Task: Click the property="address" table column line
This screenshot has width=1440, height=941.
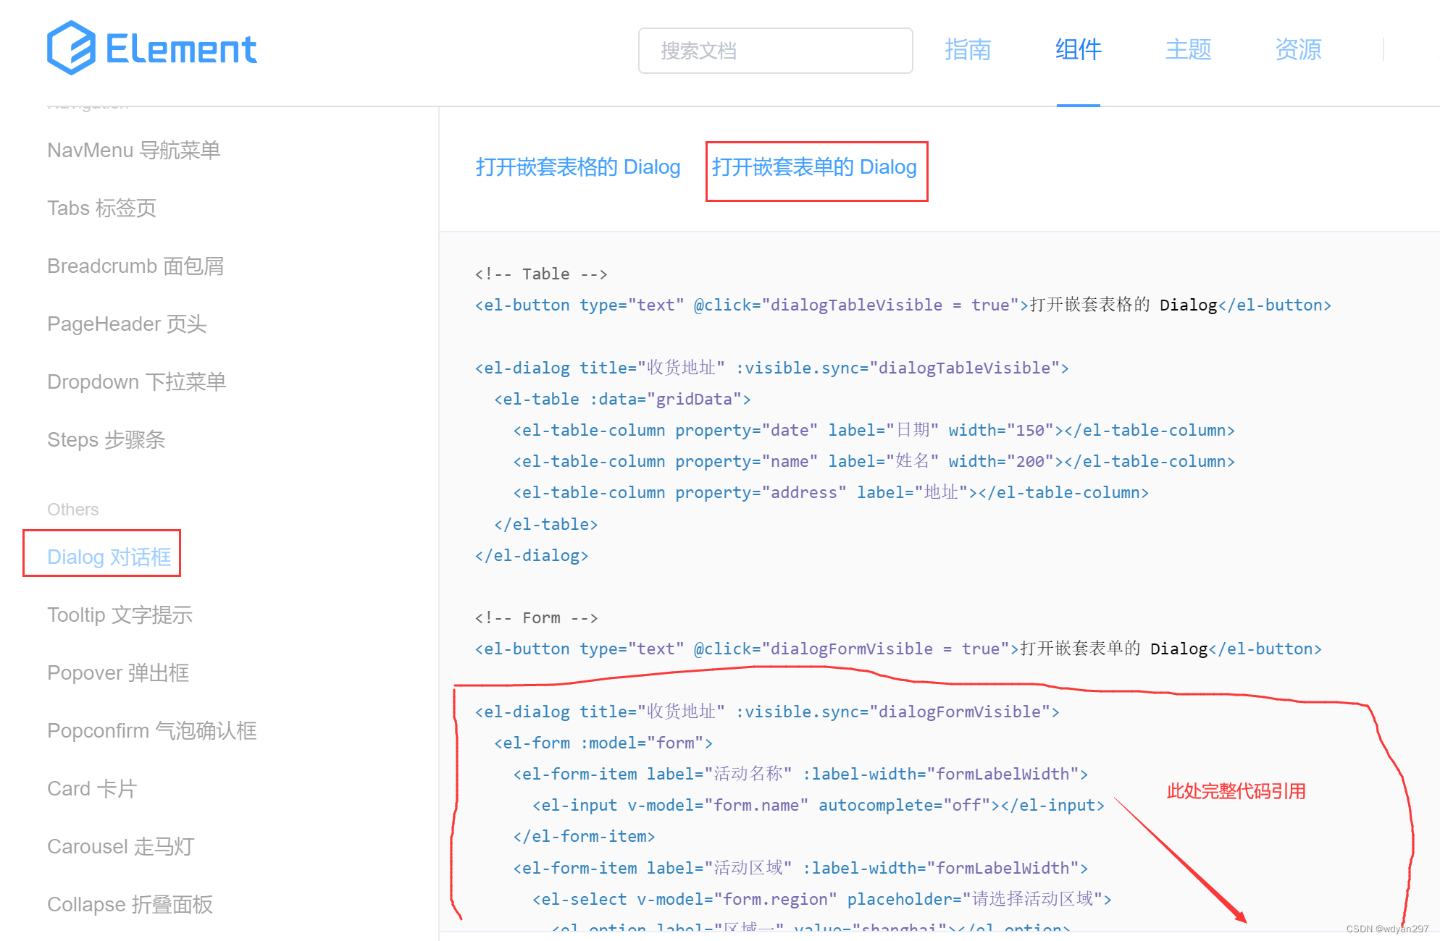Action: click(831, 492)
